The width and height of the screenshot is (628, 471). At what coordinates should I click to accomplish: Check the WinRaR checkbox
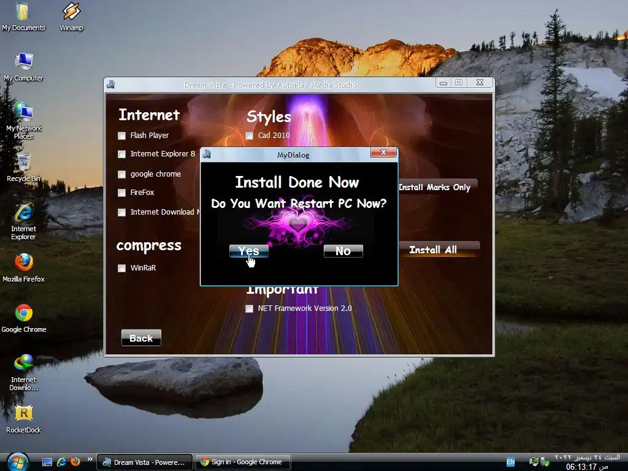[x=122, y=269]
